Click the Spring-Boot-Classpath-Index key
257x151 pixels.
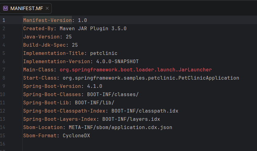(x=64, y=111)
